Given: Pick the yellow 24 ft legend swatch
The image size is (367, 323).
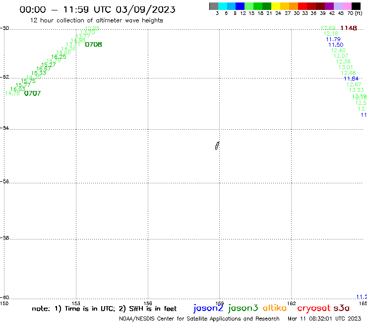Looking at the screenshot, I should (276, 6).
